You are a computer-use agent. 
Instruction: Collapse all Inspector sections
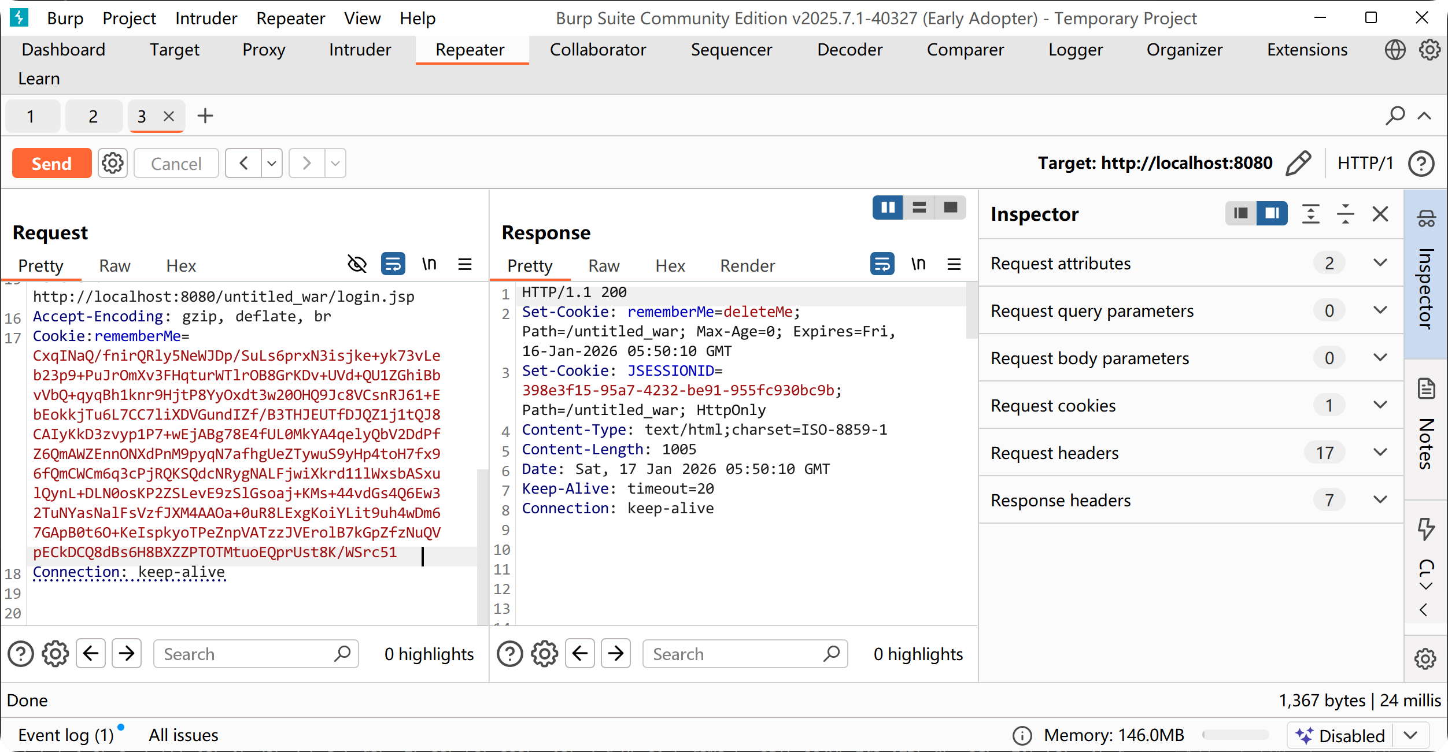tap(1346, 214)
